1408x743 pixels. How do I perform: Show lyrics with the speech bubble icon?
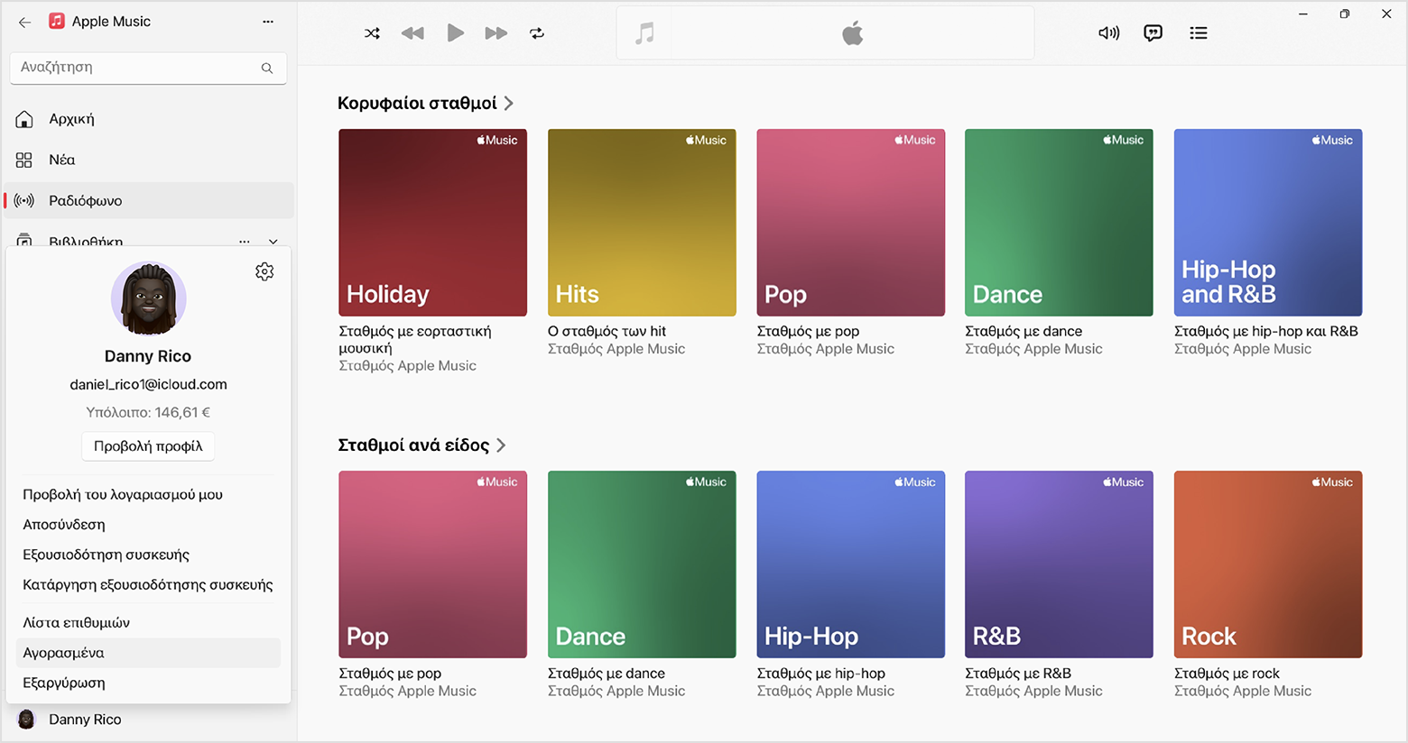click(x=1153, y=33)
